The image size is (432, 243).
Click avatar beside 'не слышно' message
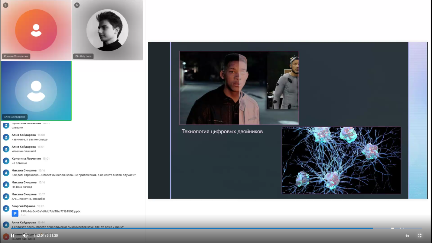pos(6,161)
